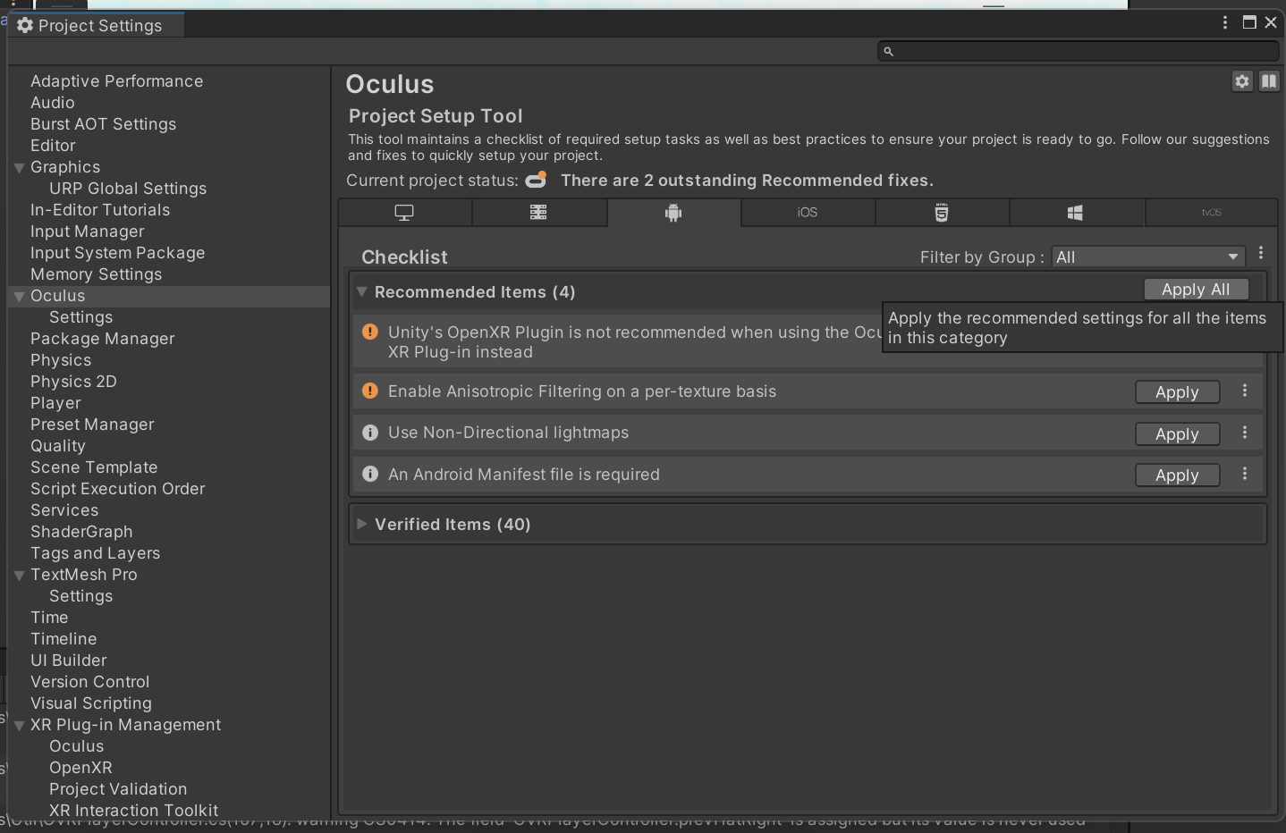
Task: Open Project Validation settings
Action: tap(118, 789)
